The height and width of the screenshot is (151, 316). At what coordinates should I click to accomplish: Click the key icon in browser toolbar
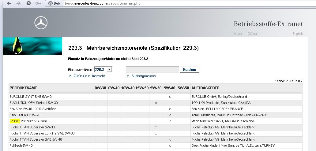click(38, 3)
